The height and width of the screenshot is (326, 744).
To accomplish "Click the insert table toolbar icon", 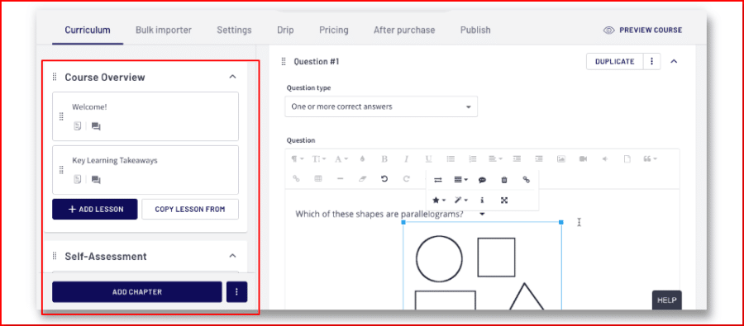I will pyautogui.click(x=318, y=178).
